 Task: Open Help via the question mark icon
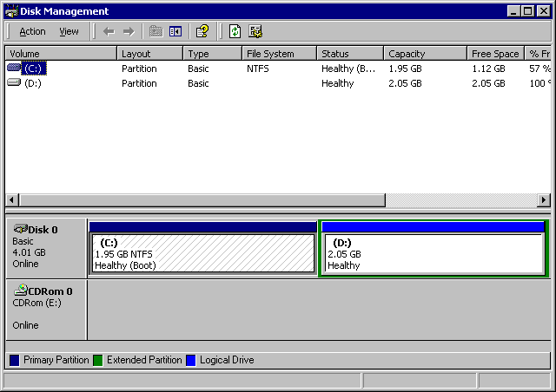pos(202,31)
